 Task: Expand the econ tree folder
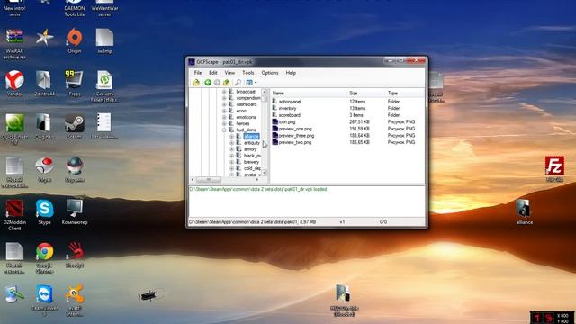pyautogui.click(x=224, y=111)
